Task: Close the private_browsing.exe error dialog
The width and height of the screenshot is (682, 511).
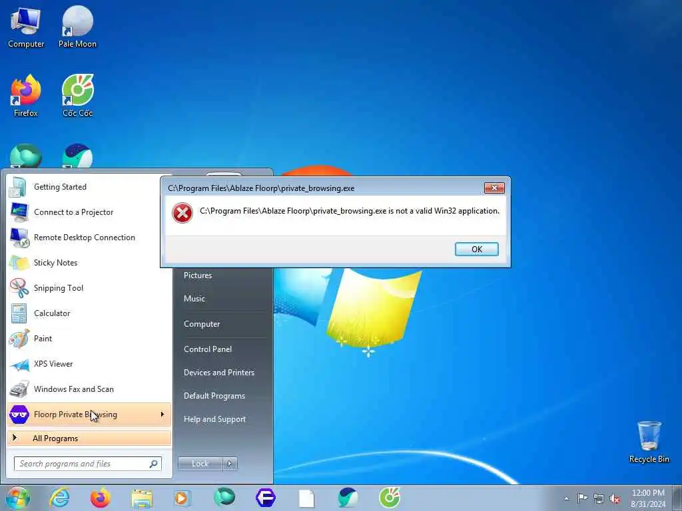Action: tap(494, 188)
